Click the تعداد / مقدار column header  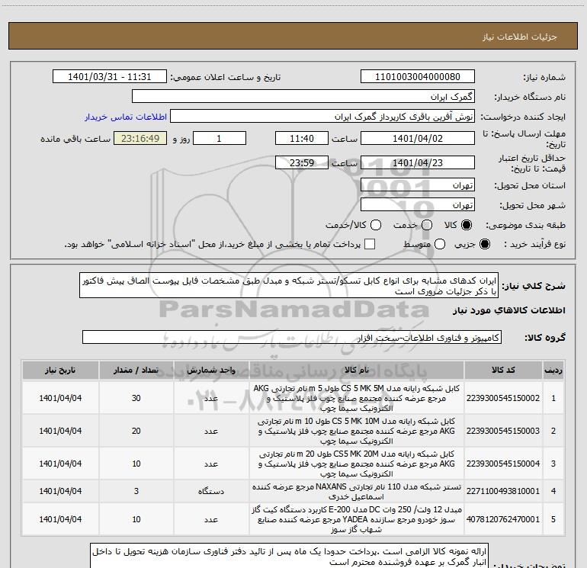click(x=136, y=370)
